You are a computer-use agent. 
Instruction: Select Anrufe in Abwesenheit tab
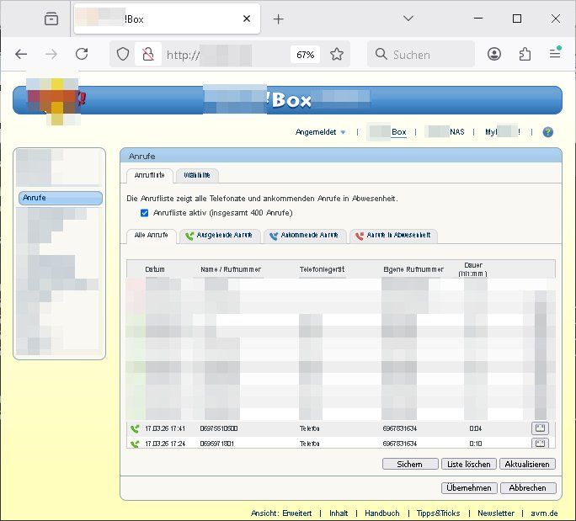393,236
